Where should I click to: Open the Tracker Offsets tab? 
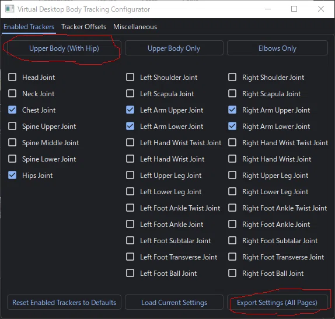point(84,27)
